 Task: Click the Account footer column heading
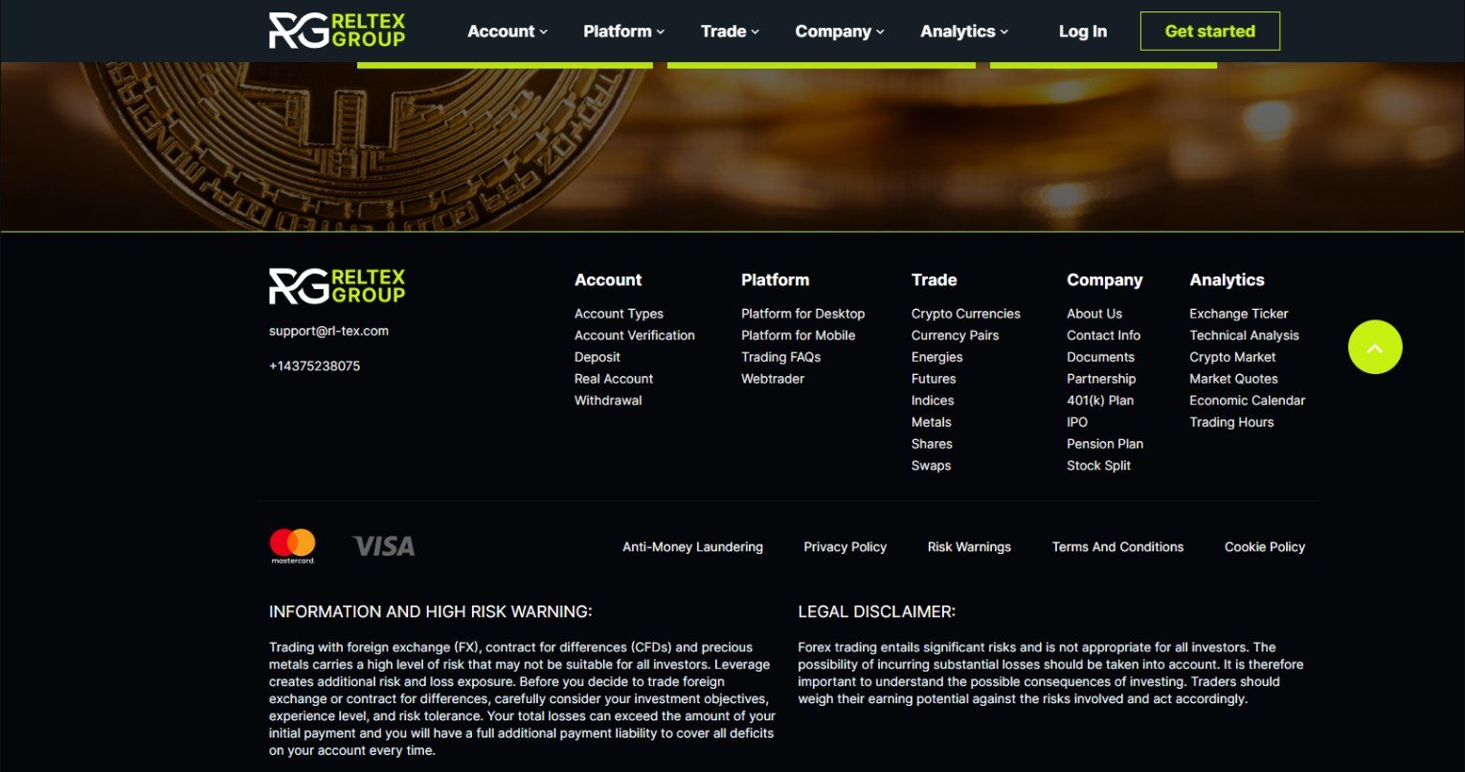pos(608,280)
